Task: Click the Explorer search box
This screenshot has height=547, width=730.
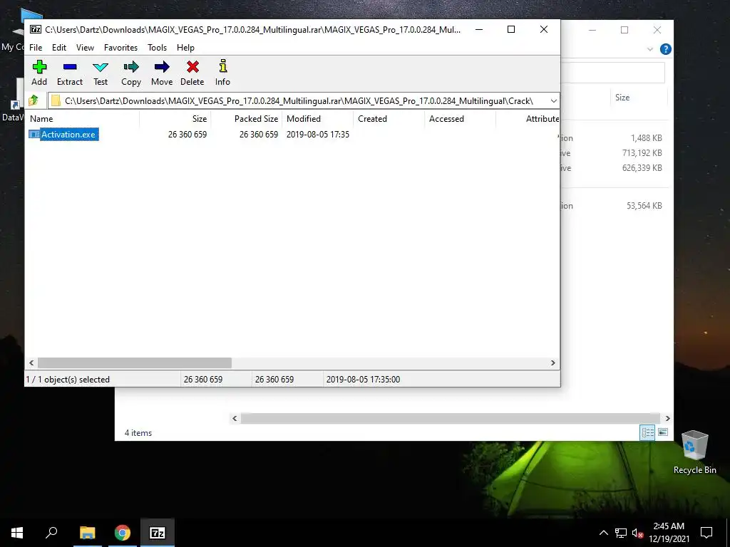Action: coord(613,73)
